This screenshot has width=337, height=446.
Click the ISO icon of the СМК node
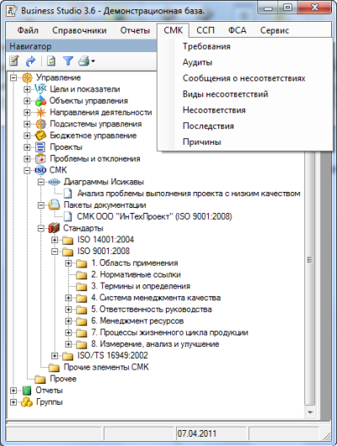point(40,170)
